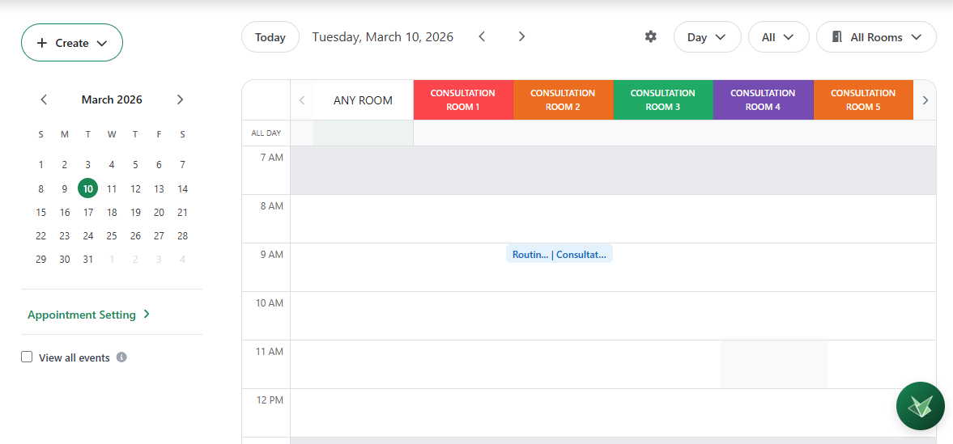
Task: Open the Appointment Setting link
Action: tap(88, 315)
